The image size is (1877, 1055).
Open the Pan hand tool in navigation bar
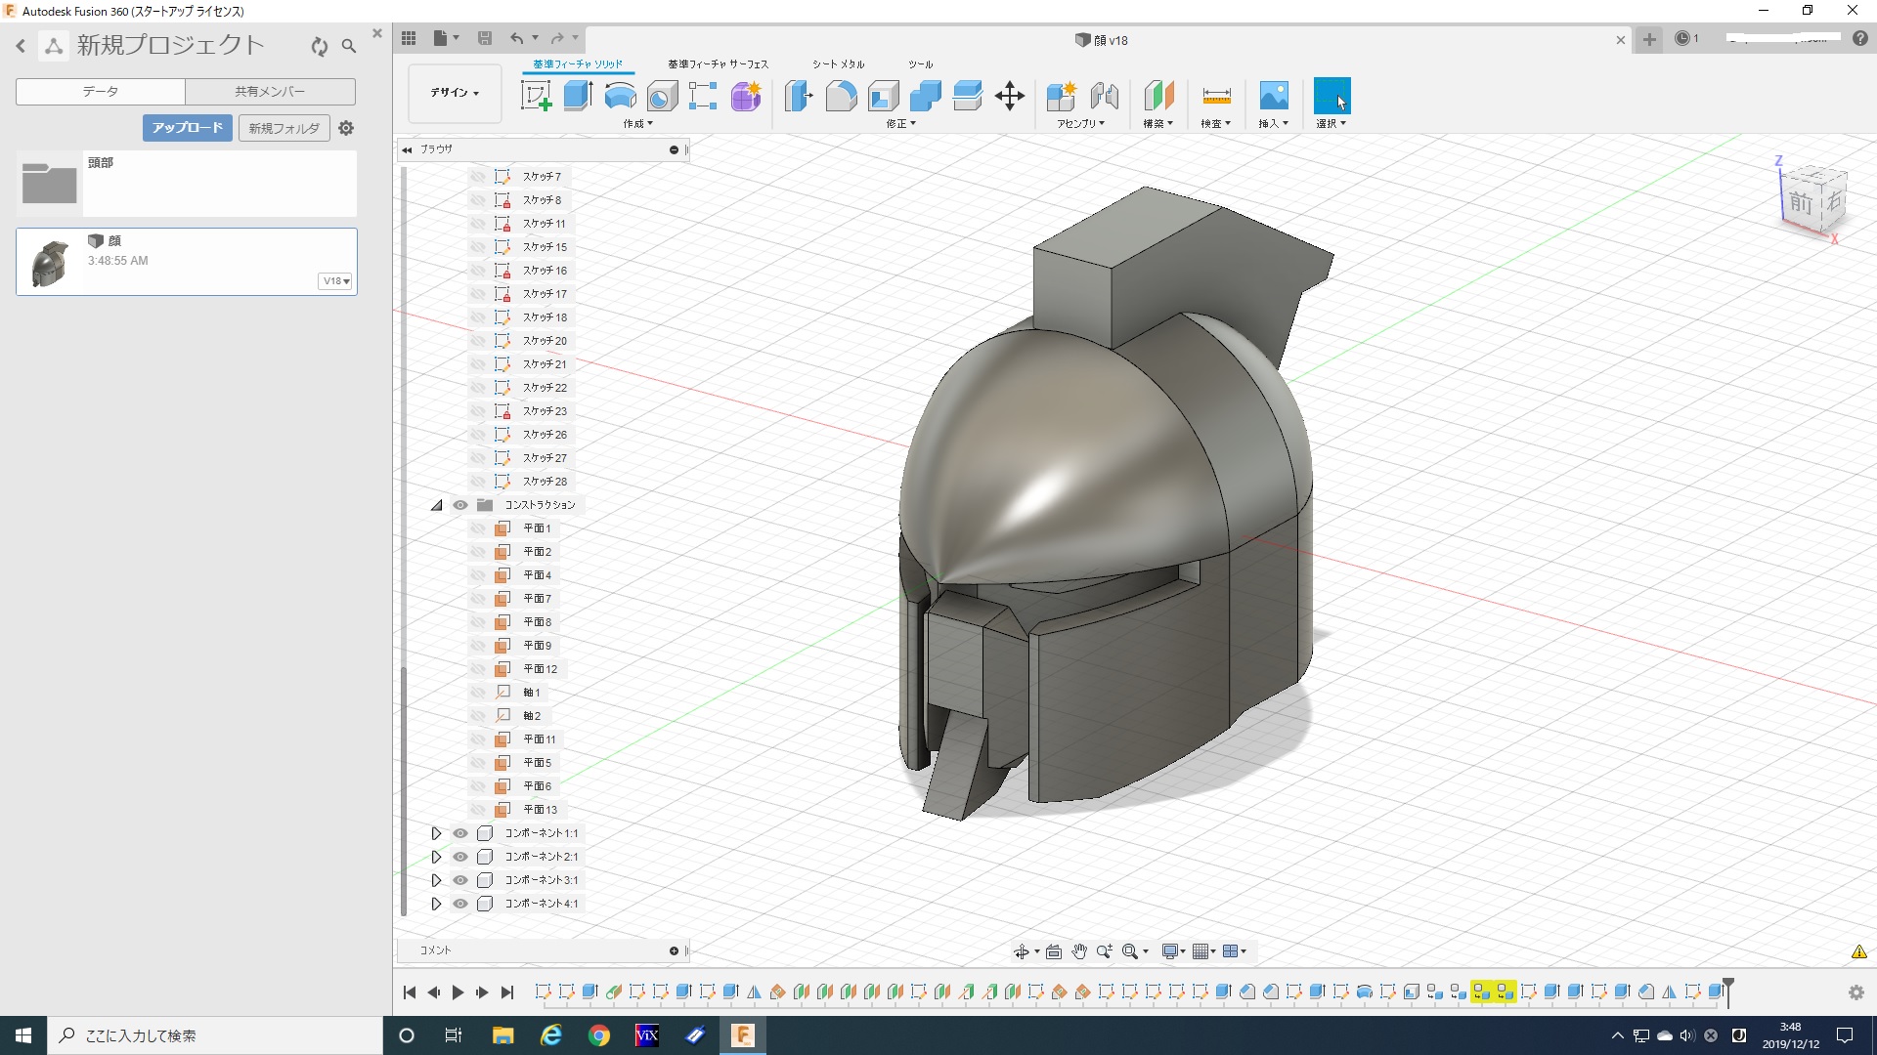coord(1079,951)
